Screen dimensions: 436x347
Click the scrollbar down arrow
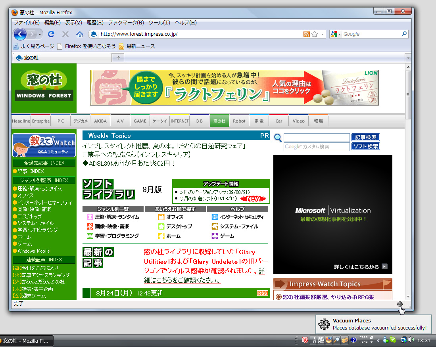[408, 296]
